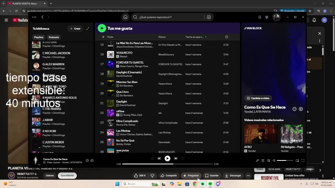Open YouTube more actions three dots
The height and width of the screenshot is (188, 335).
(248, 175)
